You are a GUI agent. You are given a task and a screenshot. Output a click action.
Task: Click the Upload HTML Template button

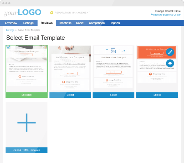click(27, 150)
